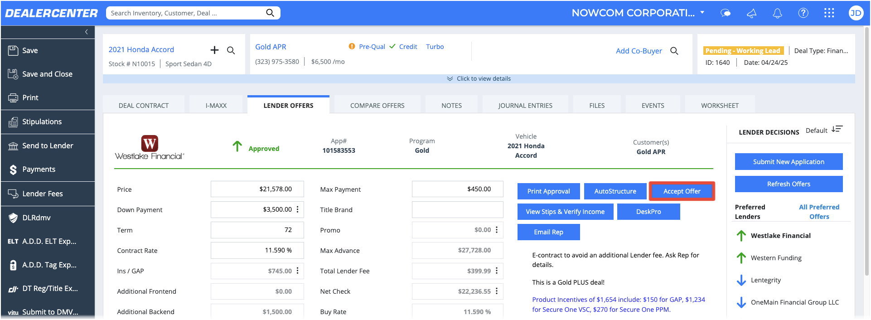Switch to the NOTES tab
The height and width of the screenshot is (320, 871).
tap(452, 105)
